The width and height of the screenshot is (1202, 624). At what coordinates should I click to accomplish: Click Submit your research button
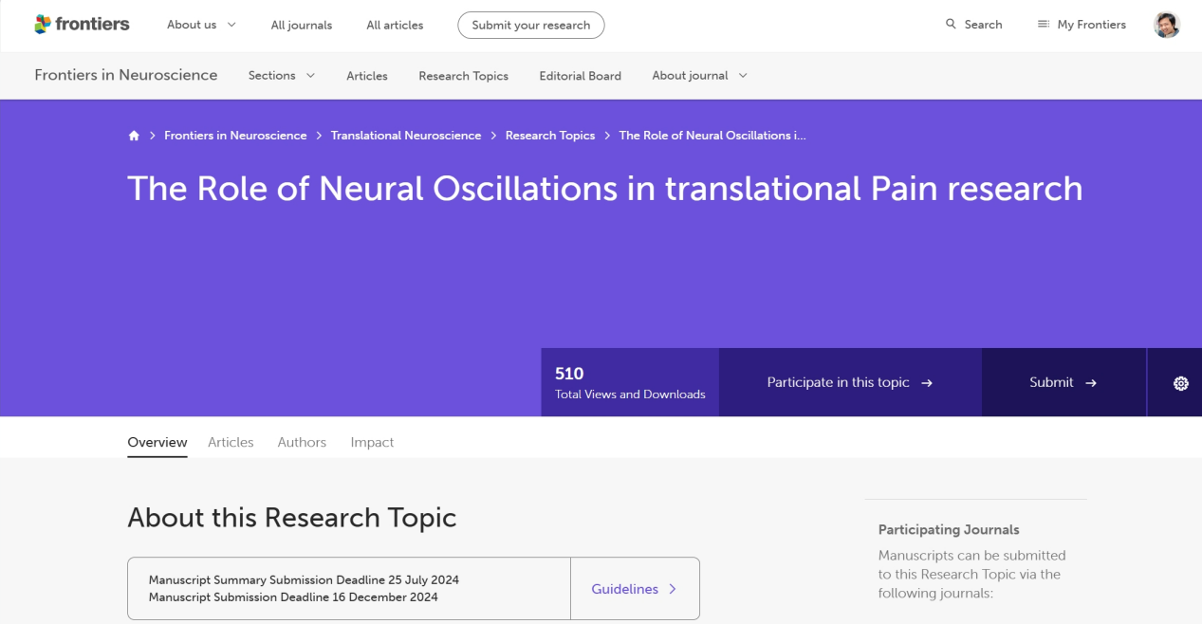tap(530, 25)
